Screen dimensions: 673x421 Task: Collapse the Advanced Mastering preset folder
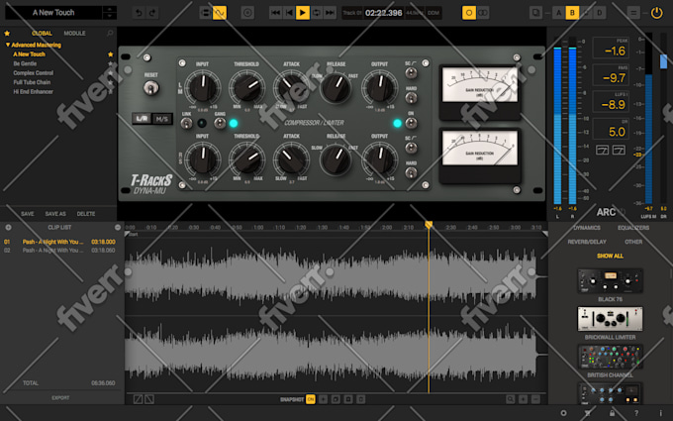7,45
